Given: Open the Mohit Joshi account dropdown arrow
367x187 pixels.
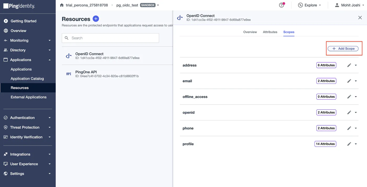Looking at the screenshot, I should coord(363,5).
